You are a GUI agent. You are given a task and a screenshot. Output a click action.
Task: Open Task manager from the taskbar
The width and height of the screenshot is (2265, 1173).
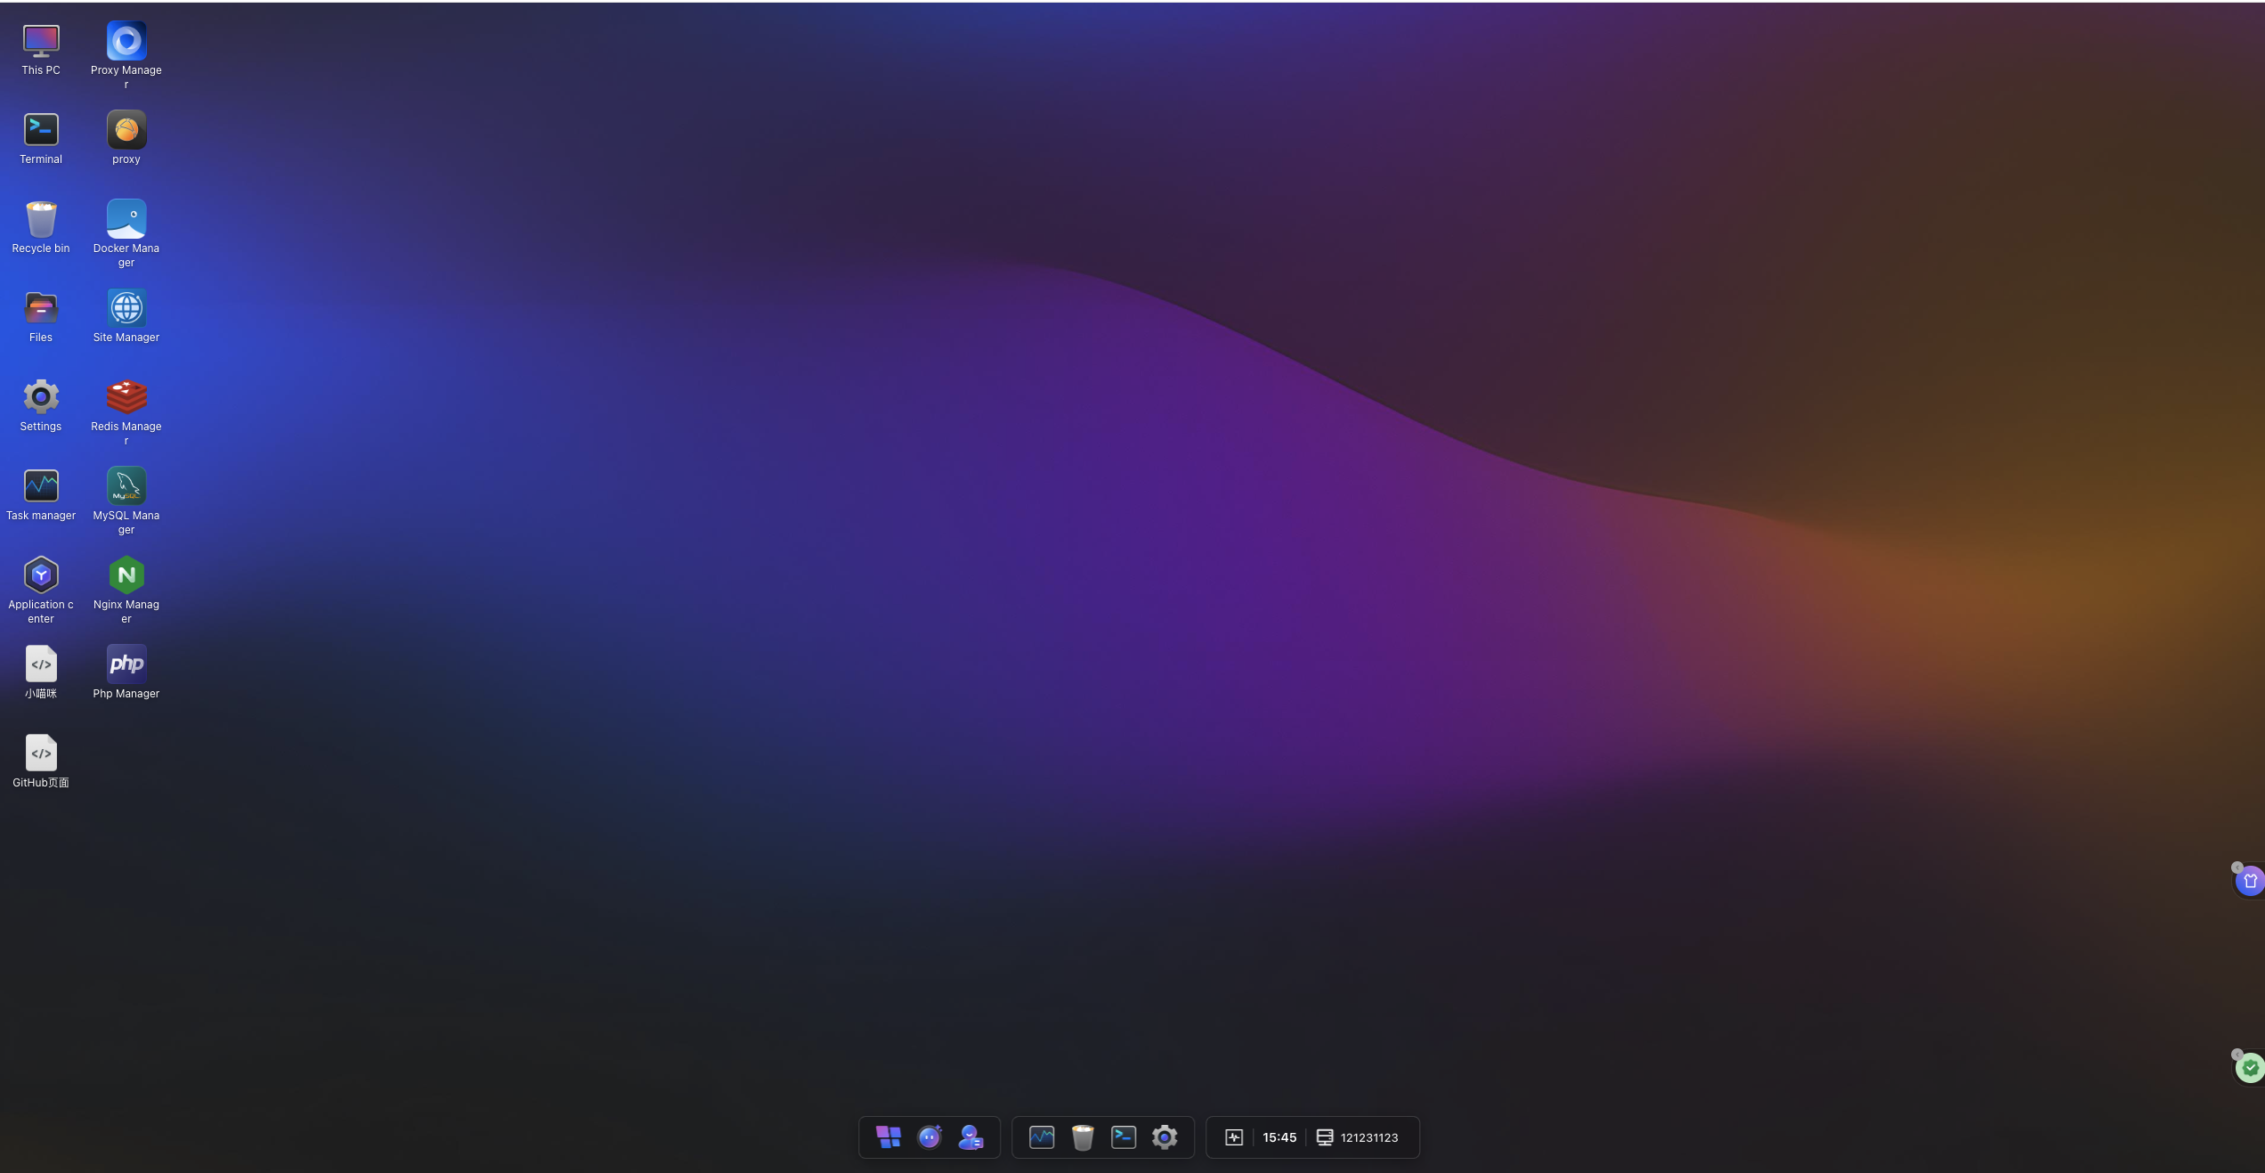[x=1040, y=1136]
